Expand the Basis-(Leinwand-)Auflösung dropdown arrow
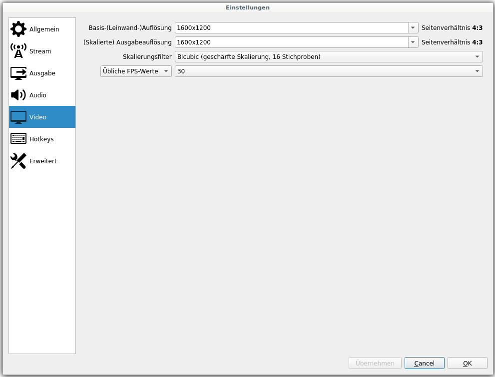 coord(413,28)
